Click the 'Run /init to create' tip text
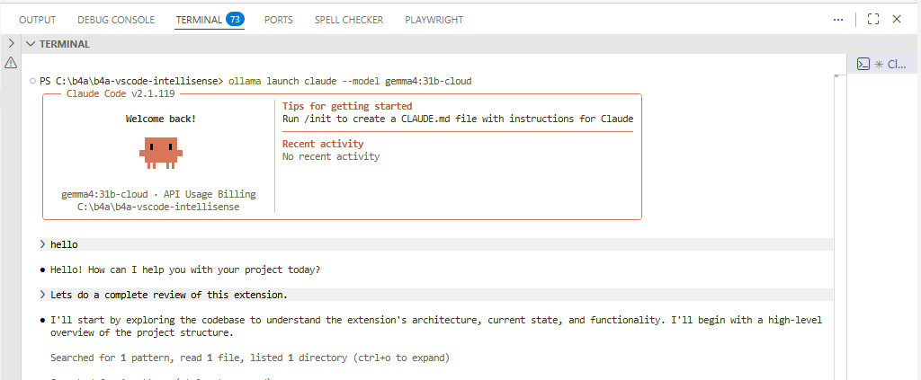921x380 pixels. [458, 119]
